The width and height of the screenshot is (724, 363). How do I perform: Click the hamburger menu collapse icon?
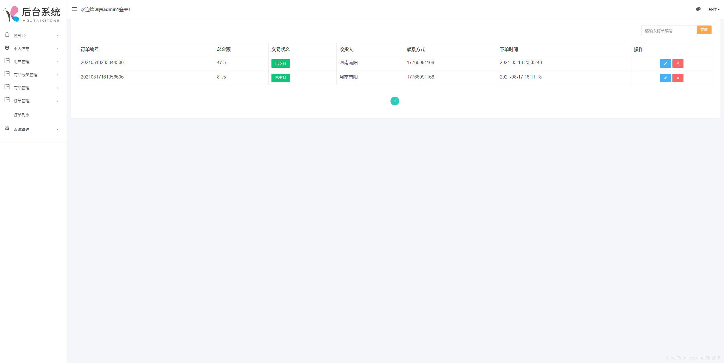pyautogui.click(x=74, y=9)
